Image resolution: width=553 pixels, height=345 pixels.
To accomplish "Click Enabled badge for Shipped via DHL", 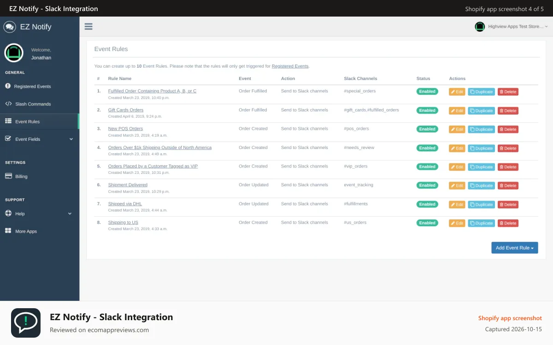I will point(427,204).
